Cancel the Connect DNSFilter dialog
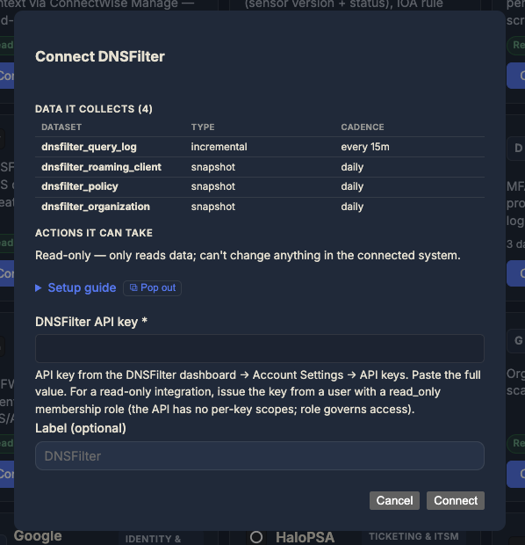 394,500
